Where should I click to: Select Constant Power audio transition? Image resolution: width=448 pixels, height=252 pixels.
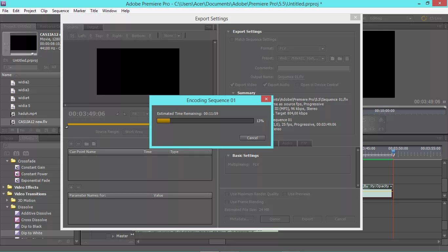[x=34, y=174]
